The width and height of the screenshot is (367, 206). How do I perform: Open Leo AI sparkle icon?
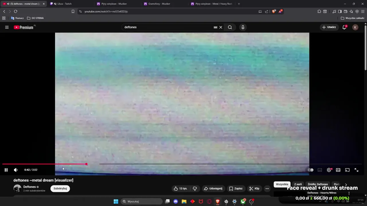(351, 11)
